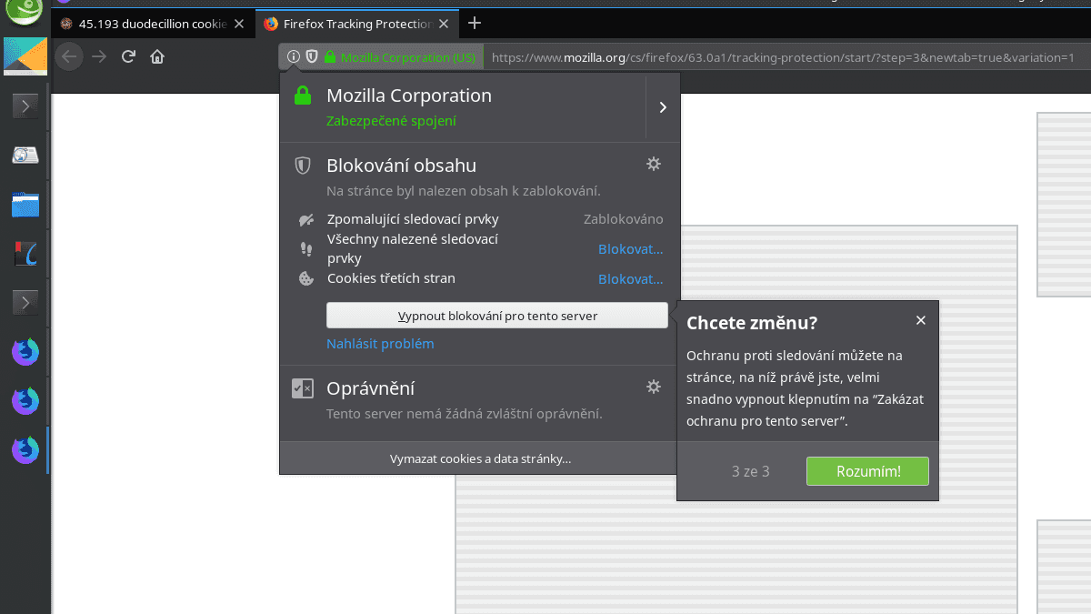Click the Nahlásit problém link

point(380,344)
